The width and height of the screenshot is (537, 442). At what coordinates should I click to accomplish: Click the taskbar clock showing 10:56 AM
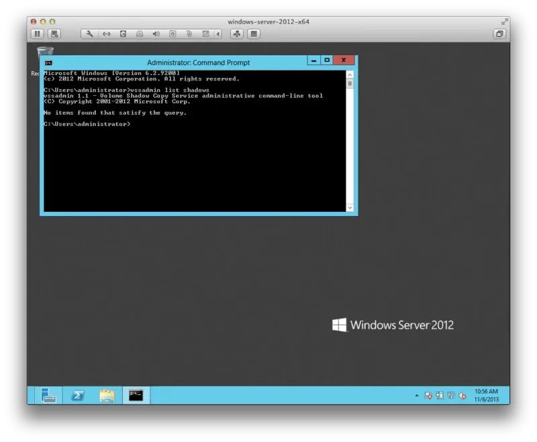(485, 395)
